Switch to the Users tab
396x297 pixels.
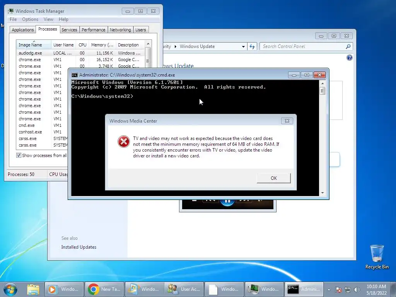[x=140, y=30]
